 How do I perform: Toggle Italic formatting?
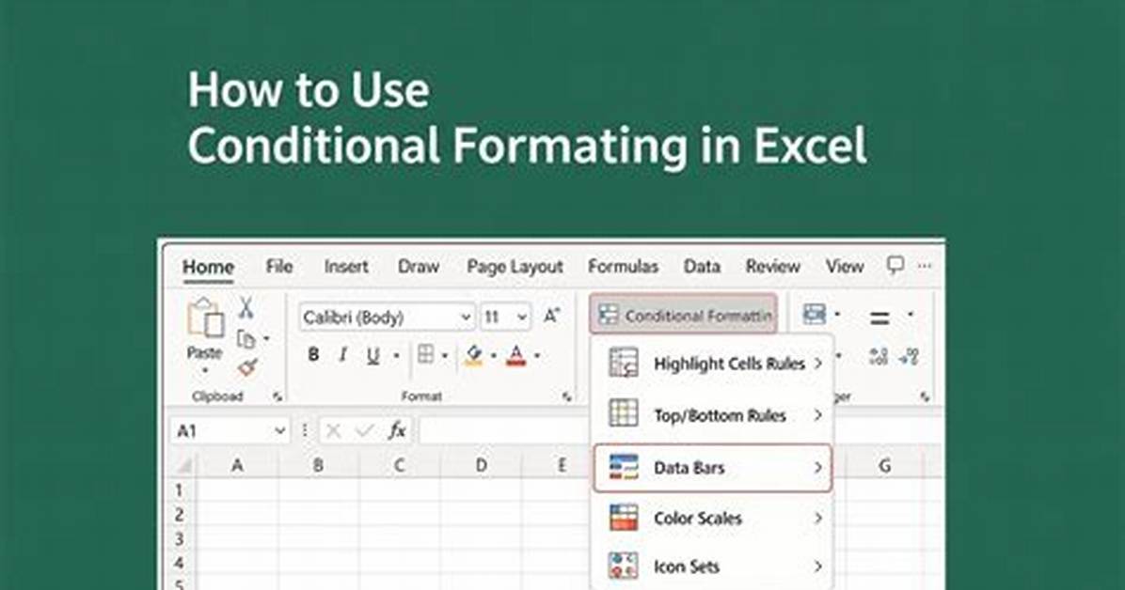click(x=343, y=355)
